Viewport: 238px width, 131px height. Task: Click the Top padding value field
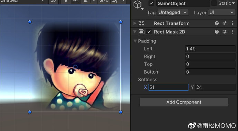click(x=210, y=64)
